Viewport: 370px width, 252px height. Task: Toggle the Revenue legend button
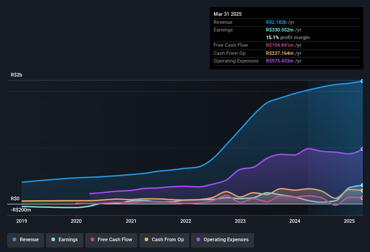tap(26, 240)
